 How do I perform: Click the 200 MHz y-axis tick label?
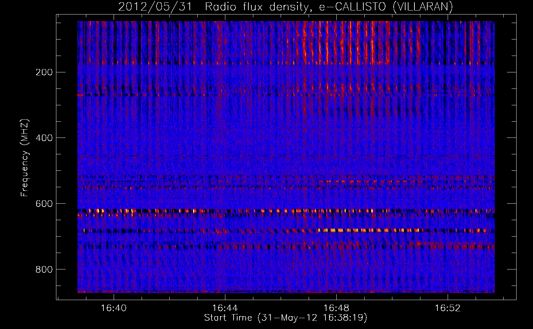(x=44, y=72)
